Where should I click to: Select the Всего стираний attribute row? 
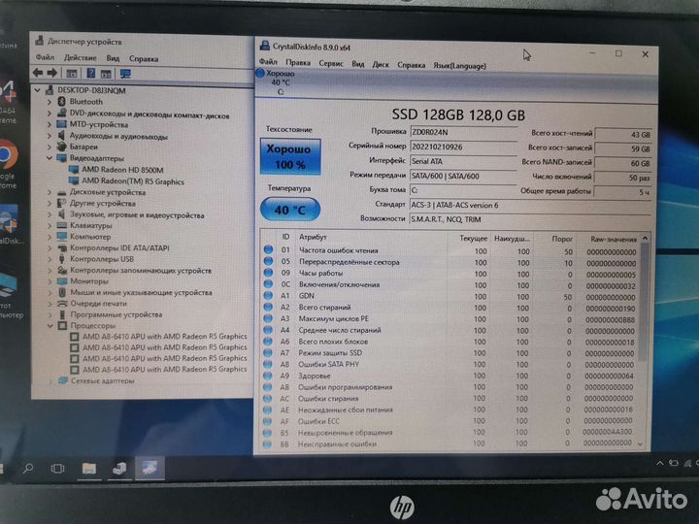[x=450, y=308]
